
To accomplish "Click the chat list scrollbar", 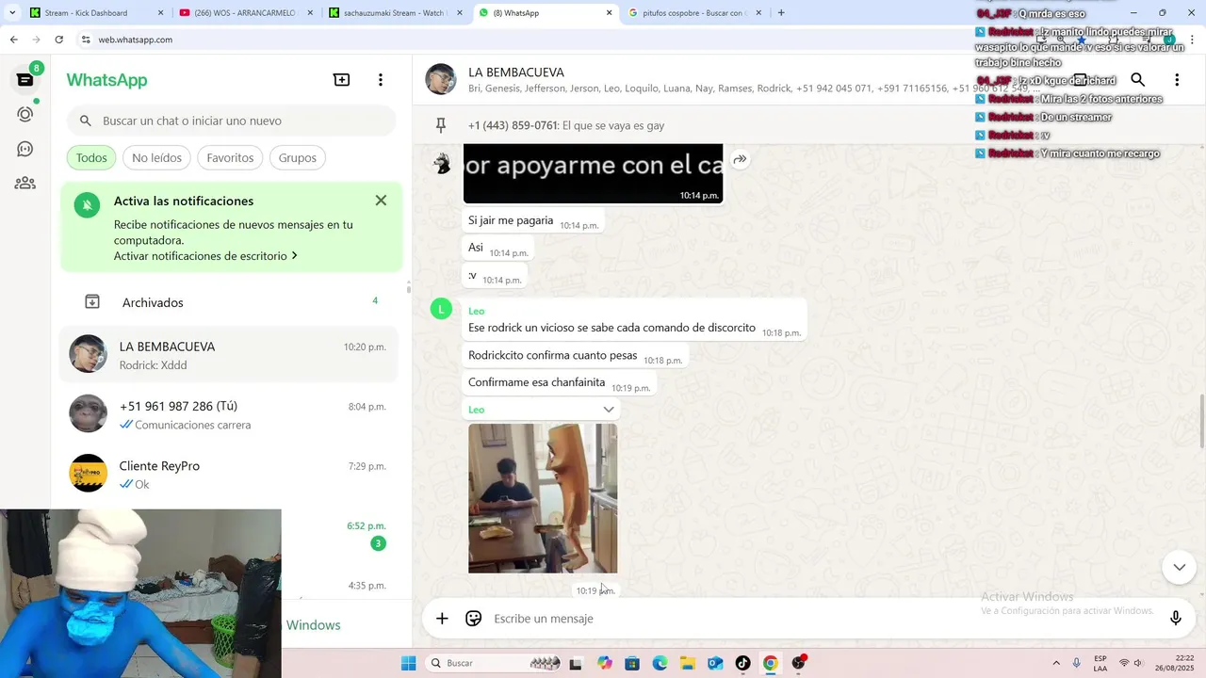I will pyautogui.click(x=408, y=287).
